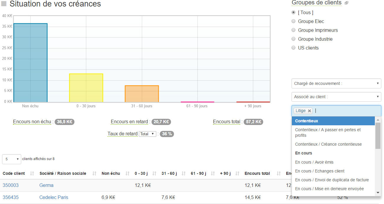Sort by Non échu column arrows
Image resolution: width=384 pixels, height=204 pixels.
coord(128,173)
